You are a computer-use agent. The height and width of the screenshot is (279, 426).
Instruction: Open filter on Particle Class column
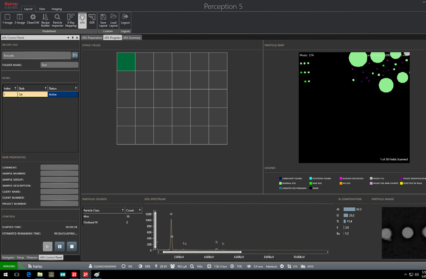pos(123,210)
